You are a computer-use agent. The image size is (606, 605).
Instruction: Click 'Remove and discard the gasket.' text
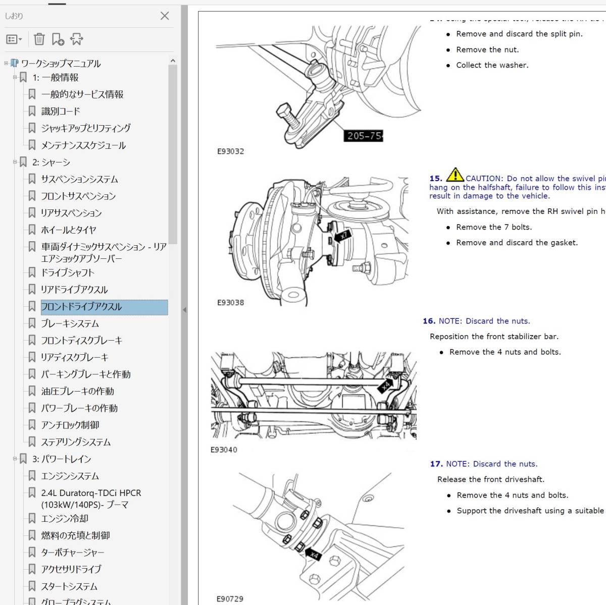[517, 243]
